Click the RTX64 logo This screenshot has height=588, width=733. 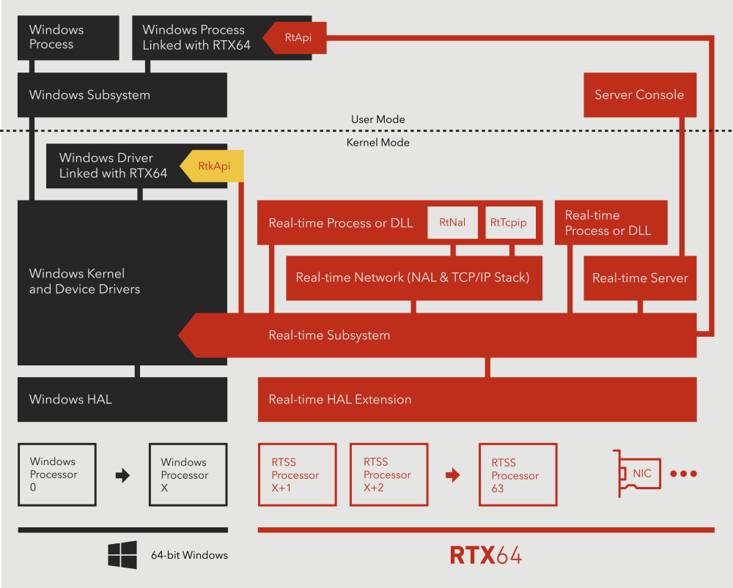[486, 555]
